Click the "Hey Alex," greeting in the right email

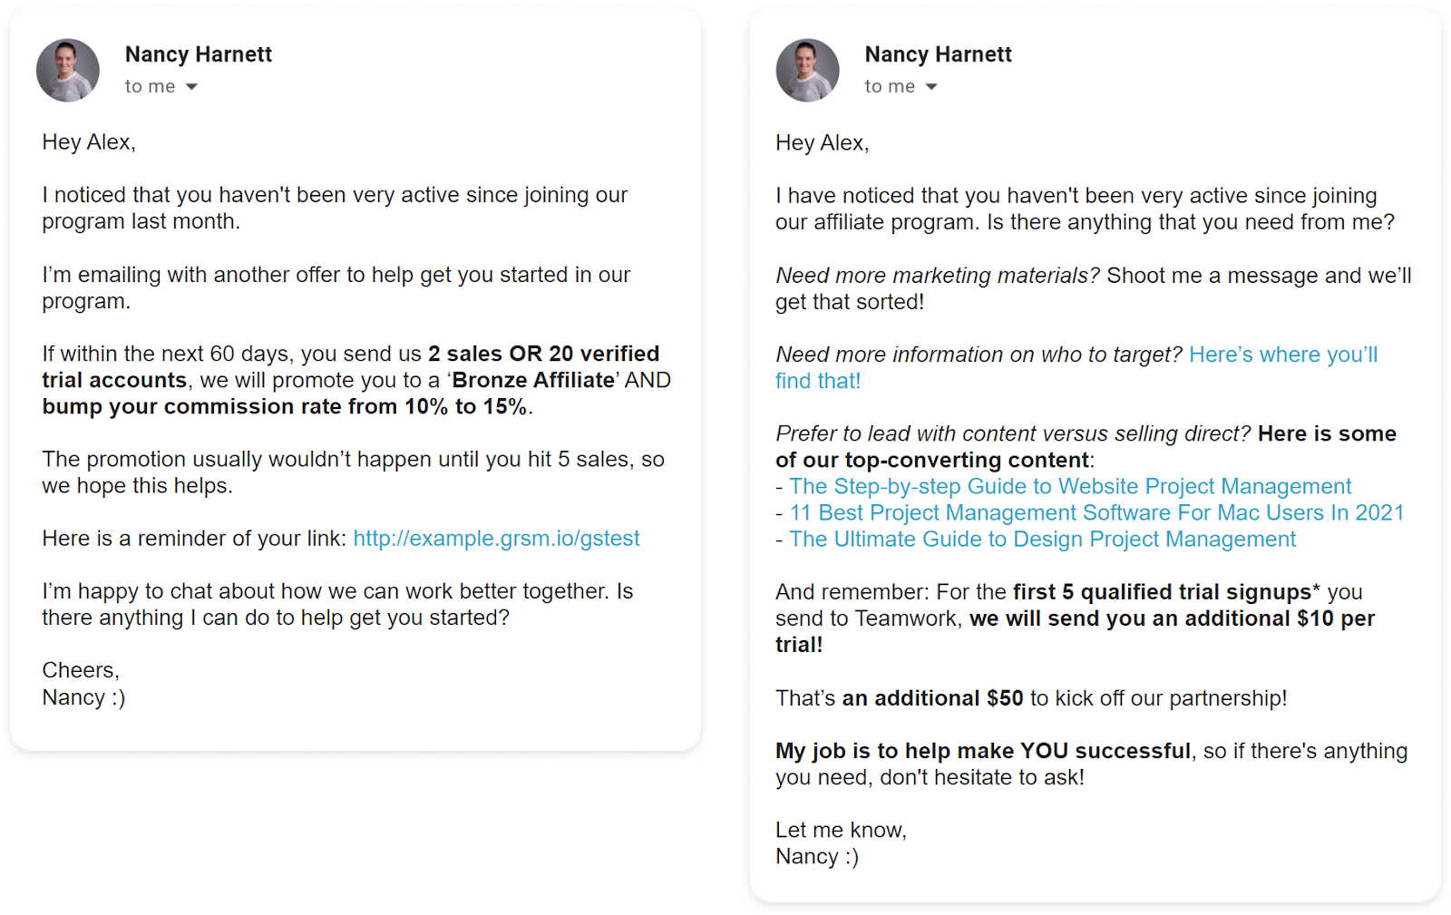[x=822, y=141]
